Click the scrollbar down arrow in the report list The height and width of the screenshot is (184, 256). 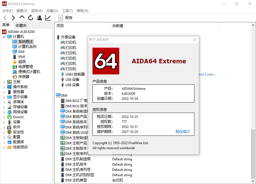tap(253, 181)
